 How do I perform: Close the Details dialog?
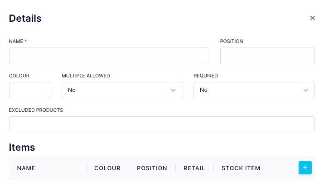[x=312, y=18]
